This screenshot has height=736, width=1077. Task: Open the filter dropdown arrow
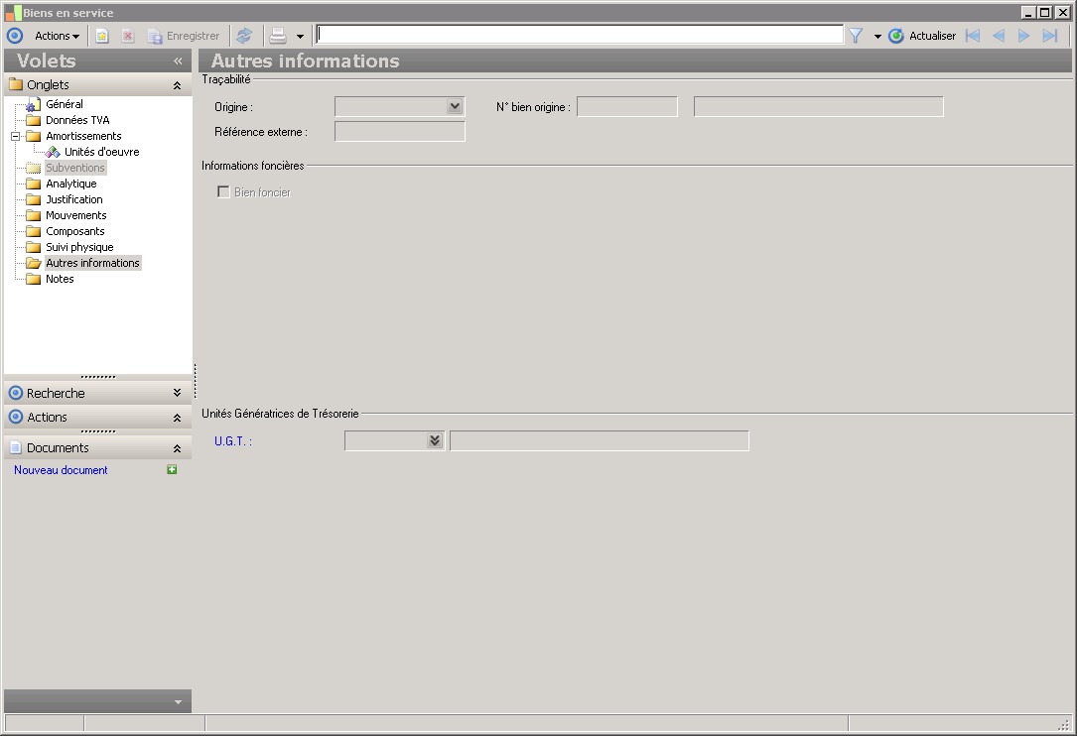(x=877, y=37)
